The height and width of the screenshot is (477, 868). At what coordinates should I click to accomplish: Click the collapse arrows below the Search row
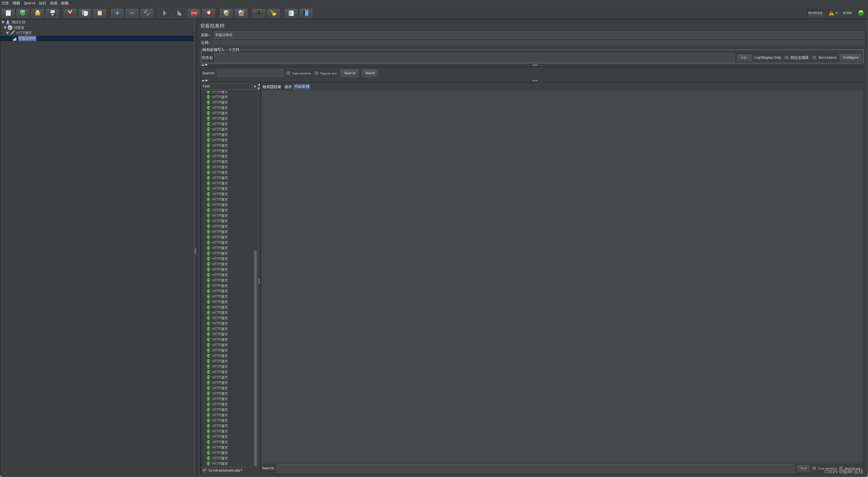coord(205,81)
